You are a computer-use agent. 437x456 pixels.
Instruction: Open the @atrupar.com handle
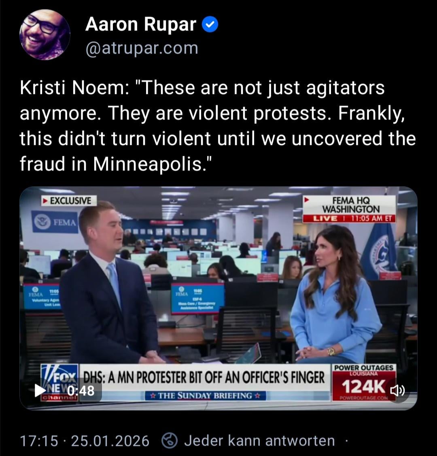pos(142,48)
